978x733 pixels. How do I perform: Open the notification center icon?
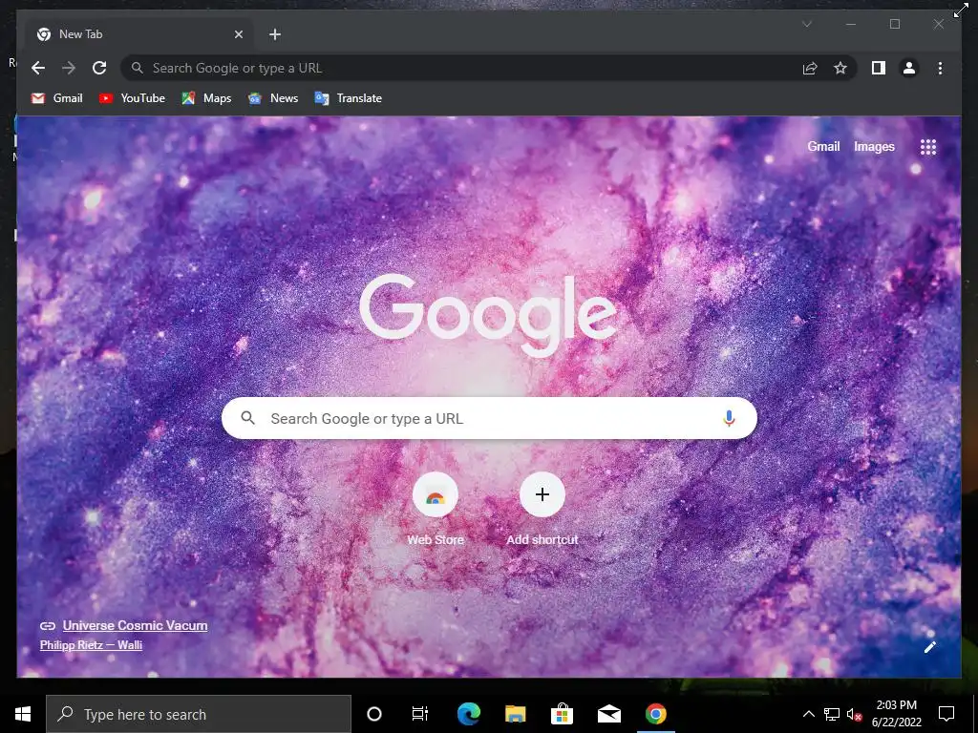click(x=946, y=714)
